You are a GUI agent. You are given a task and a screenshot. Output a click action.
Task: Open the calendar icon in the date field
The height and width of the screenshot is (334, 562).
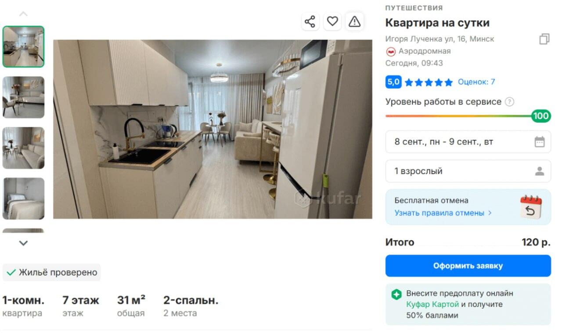pos(539,142)
